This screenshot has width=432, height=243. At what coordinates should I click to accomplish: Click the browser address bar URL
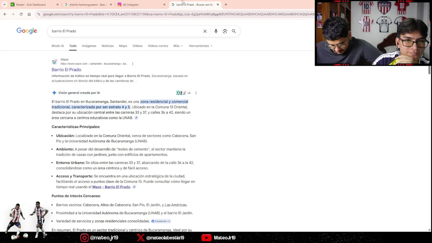tap(179, 14)
